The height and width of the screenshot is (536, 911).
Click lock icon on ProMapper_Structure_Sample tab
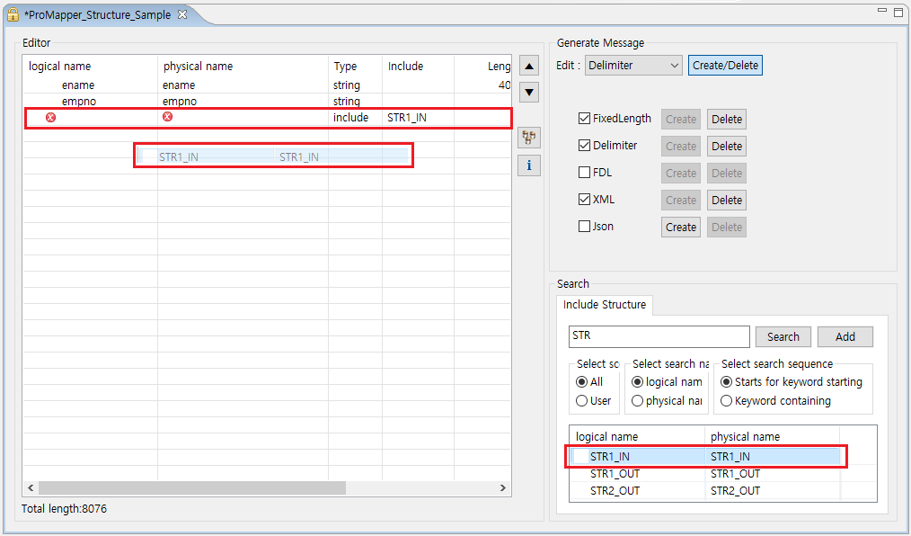pos(13,15)
